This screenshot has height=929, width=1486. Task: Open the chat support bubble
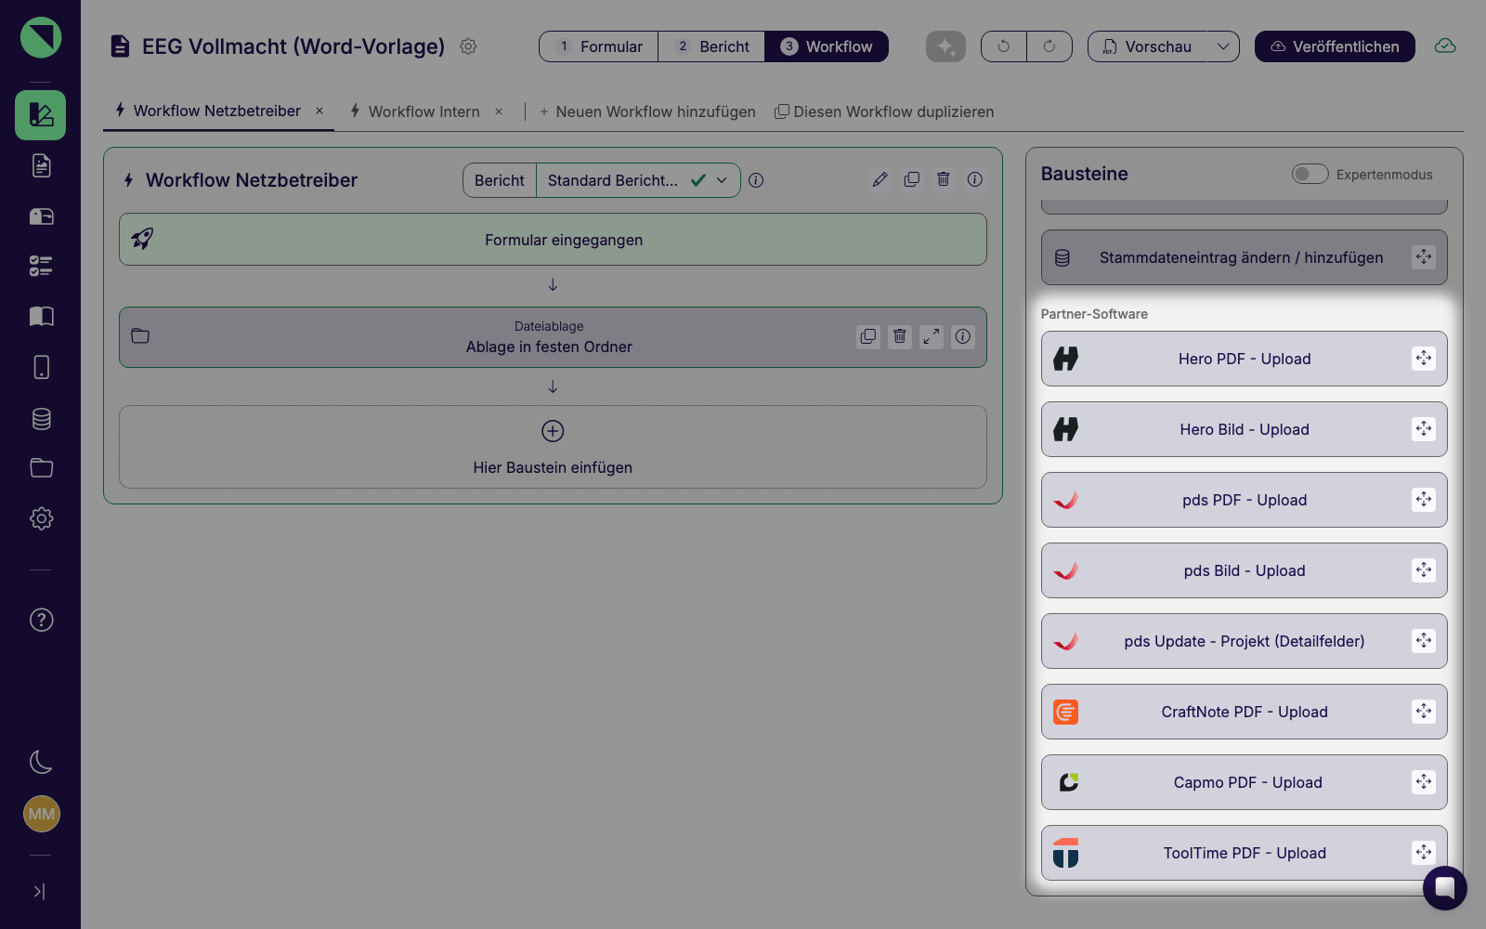click(1445, 888)
